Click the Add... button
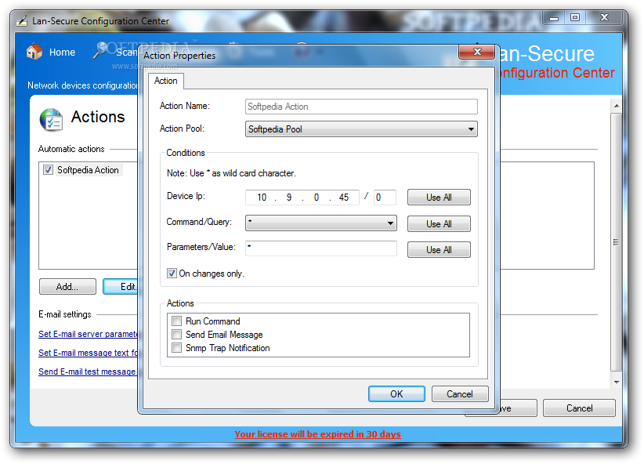Image resolution: width=644 pixels, height=464 pixels. click(x=67, y=286)
